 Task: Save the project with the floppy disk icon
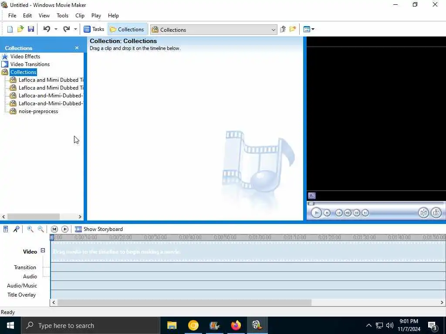[31, 29]
